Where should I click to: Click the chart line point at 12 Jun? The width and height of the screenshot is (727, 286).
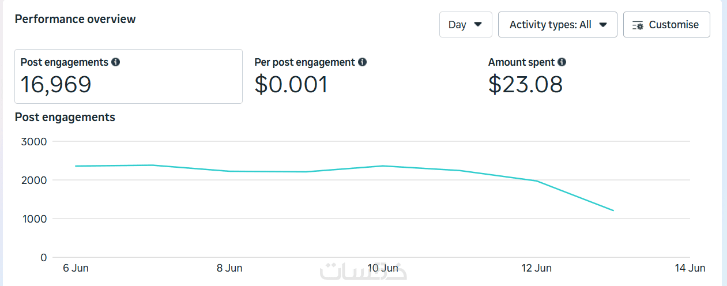[537, 181]
